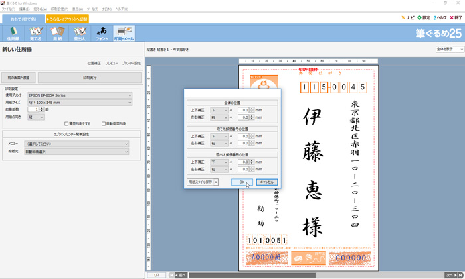The height and width of the screenshot is (279, 465).
Task: Click the 印刷実行 print execute button
Action: (90, 78)
